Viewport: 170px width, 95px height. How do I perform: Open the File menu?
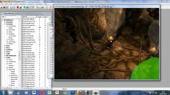(x=2, y=4)
